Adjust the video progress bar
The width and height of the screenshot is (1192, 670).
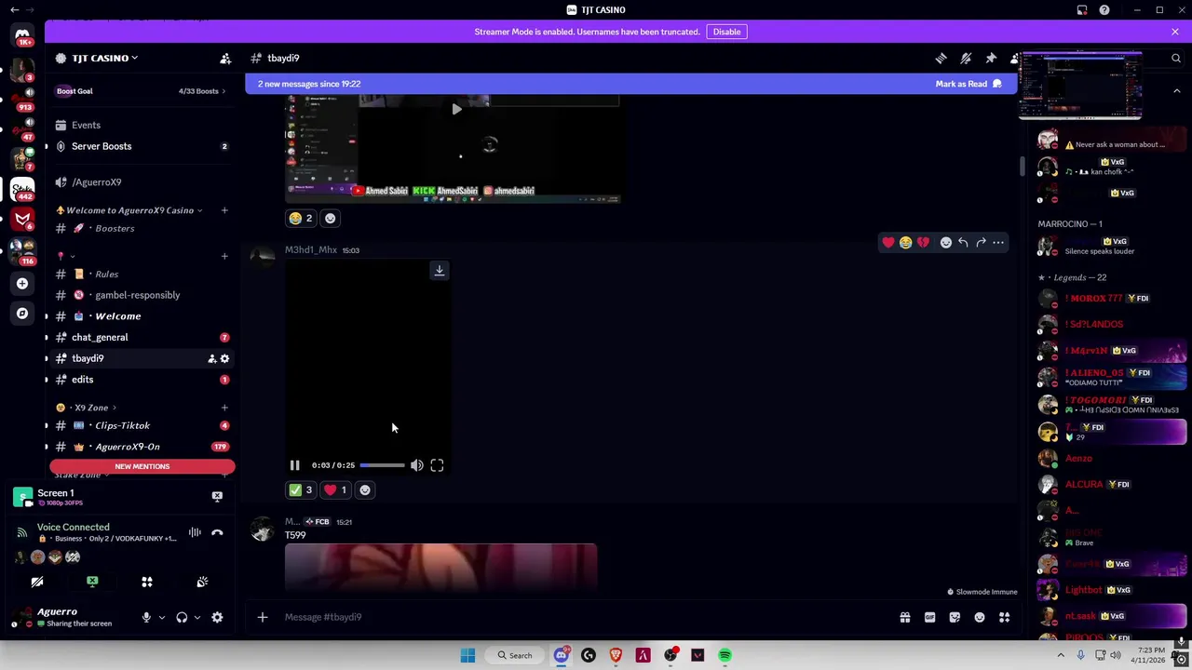pos(382,465)
